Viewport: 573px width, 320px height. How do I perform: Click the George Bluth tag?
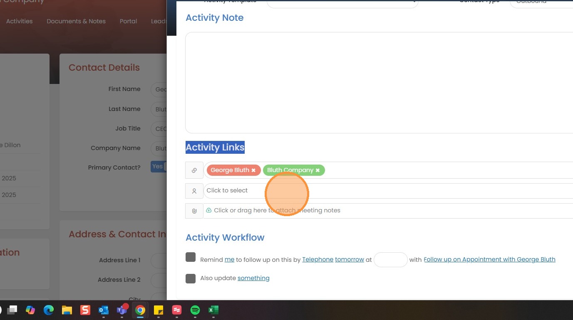(x=230, y=170)
